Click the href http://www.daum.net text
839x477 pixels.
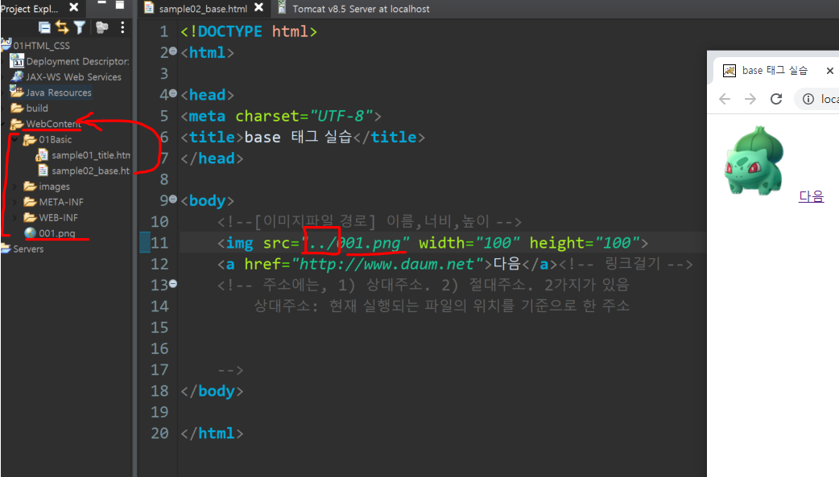pyautogui.click(x=386, y=264)
